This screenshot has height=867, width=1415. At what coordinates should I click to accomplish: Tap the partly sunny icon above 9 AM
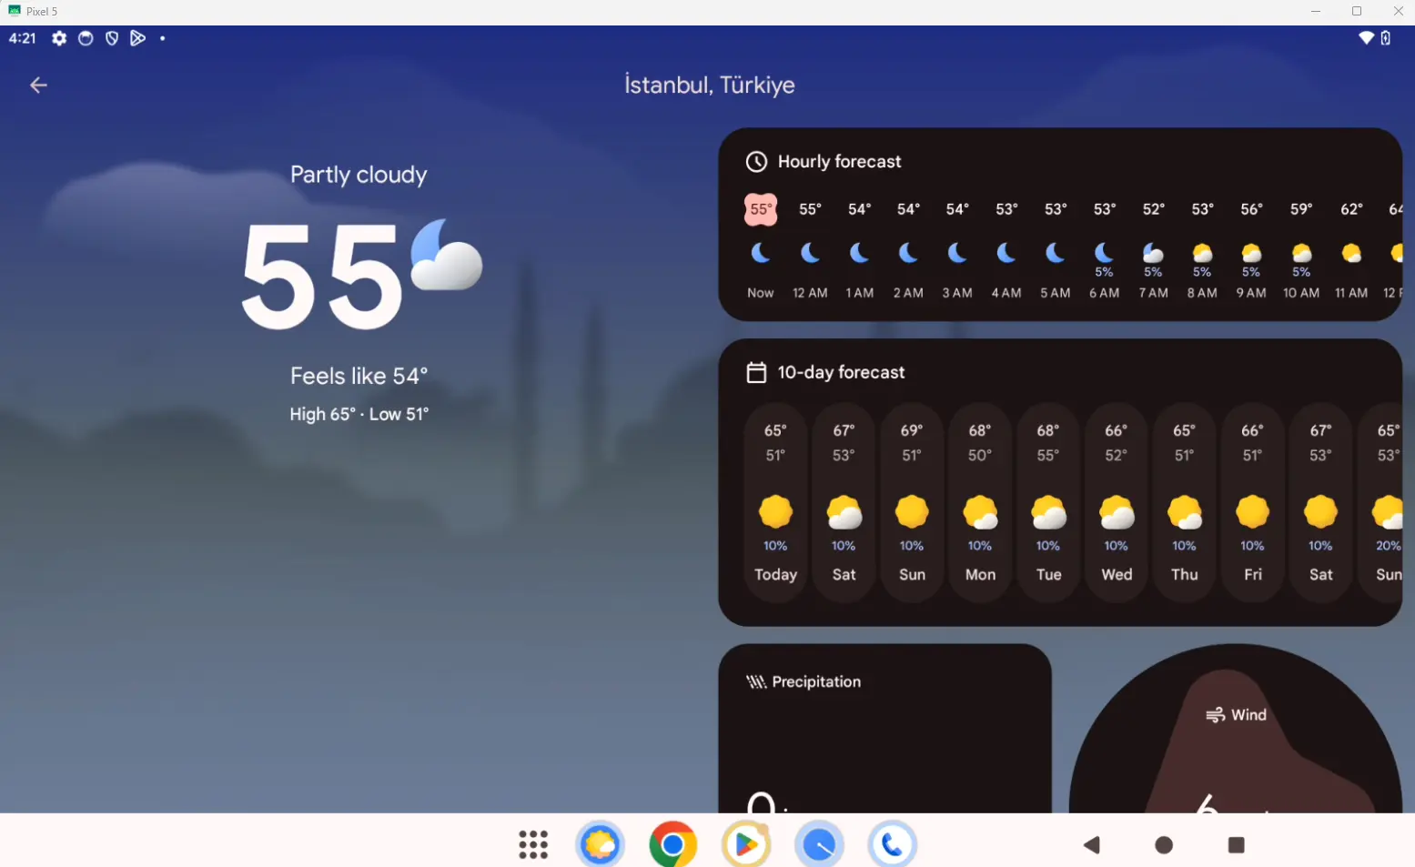pyautogui.click(x=1251, y=252)
